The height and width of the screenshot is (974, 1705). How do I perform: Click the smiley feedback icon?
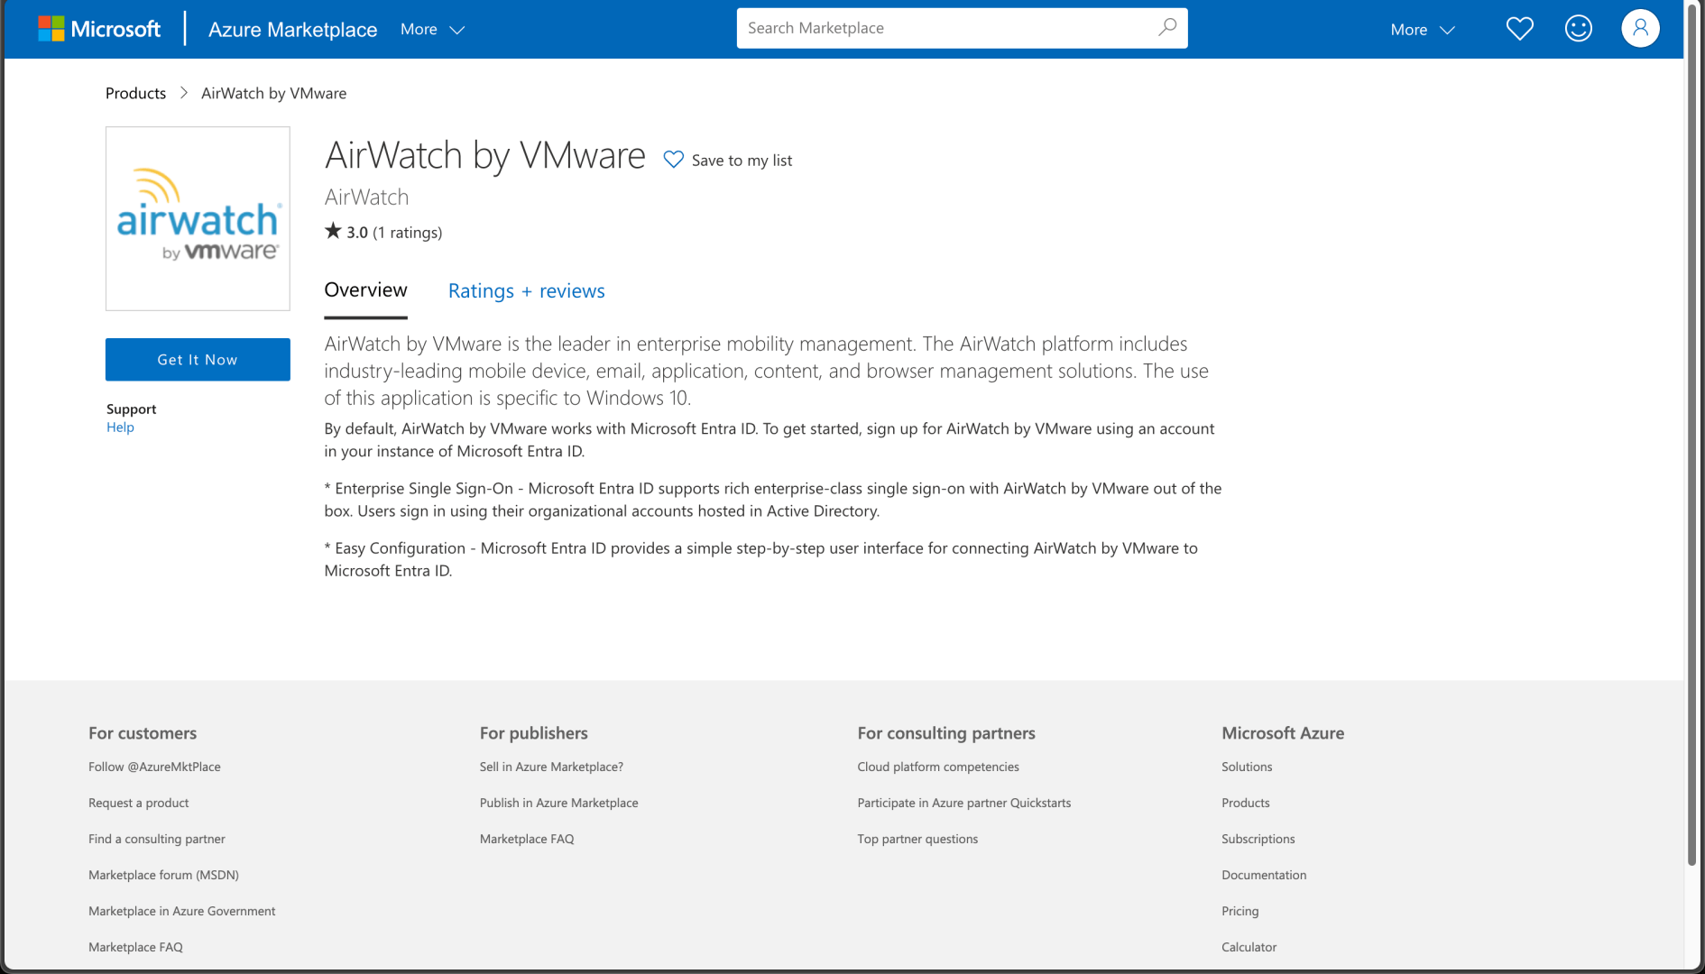(x=1578, y=29)
